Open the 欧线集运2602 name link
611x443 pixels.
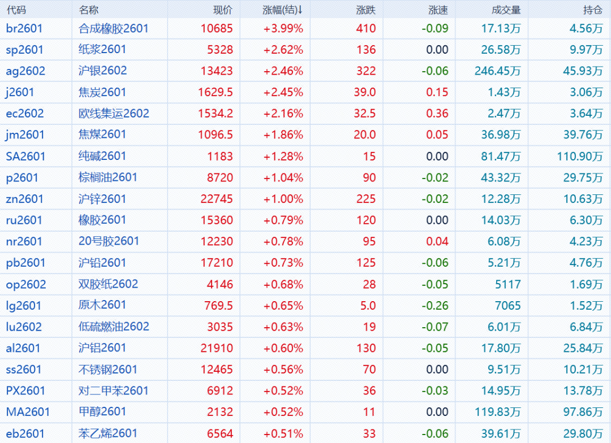tap(114, 114)
